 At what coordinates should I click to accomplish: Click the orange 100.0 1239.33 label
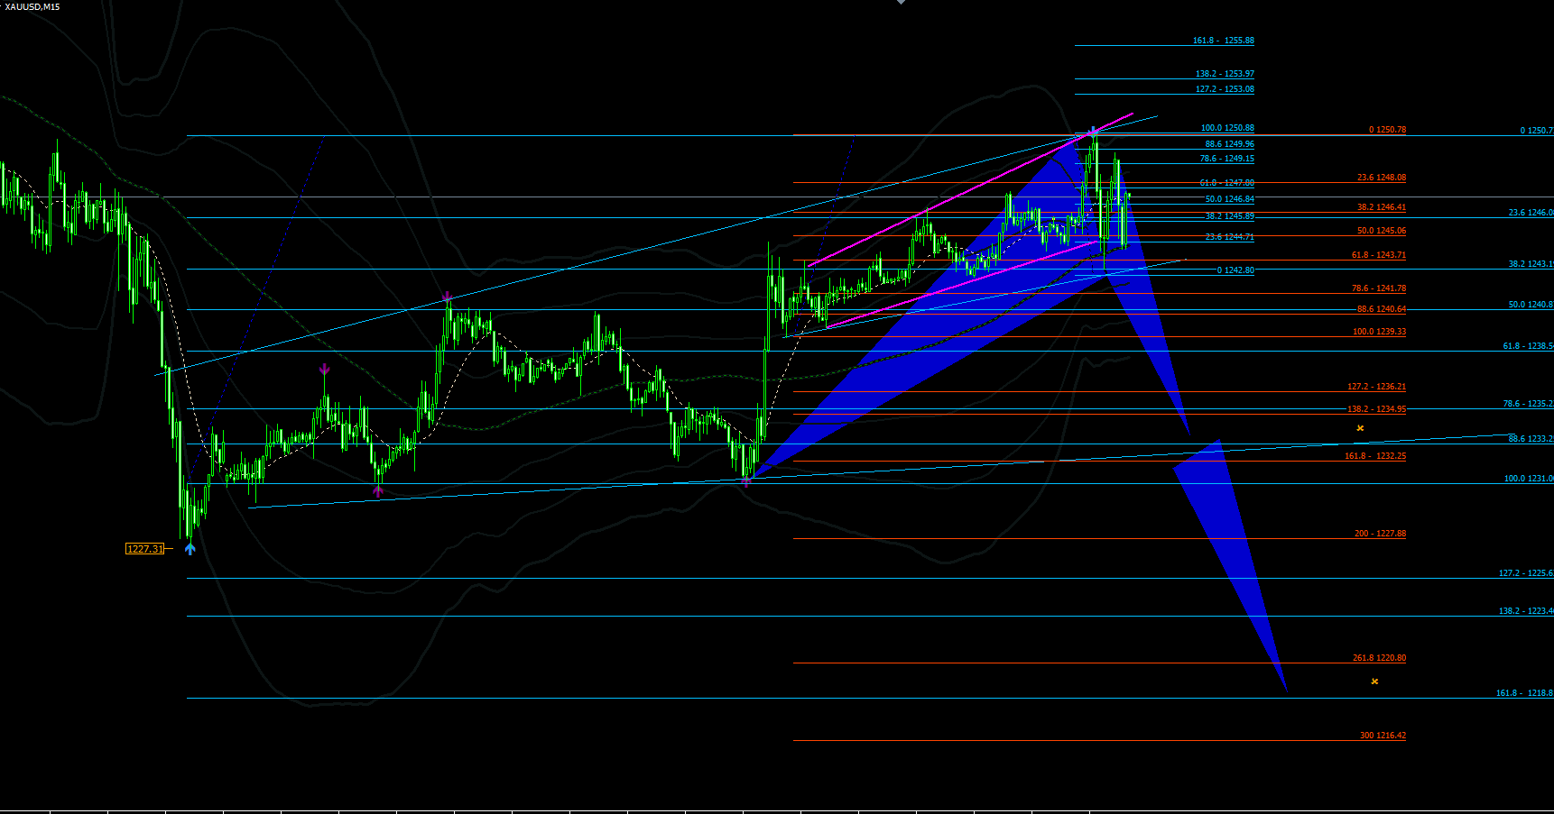tap(1379, 332)
